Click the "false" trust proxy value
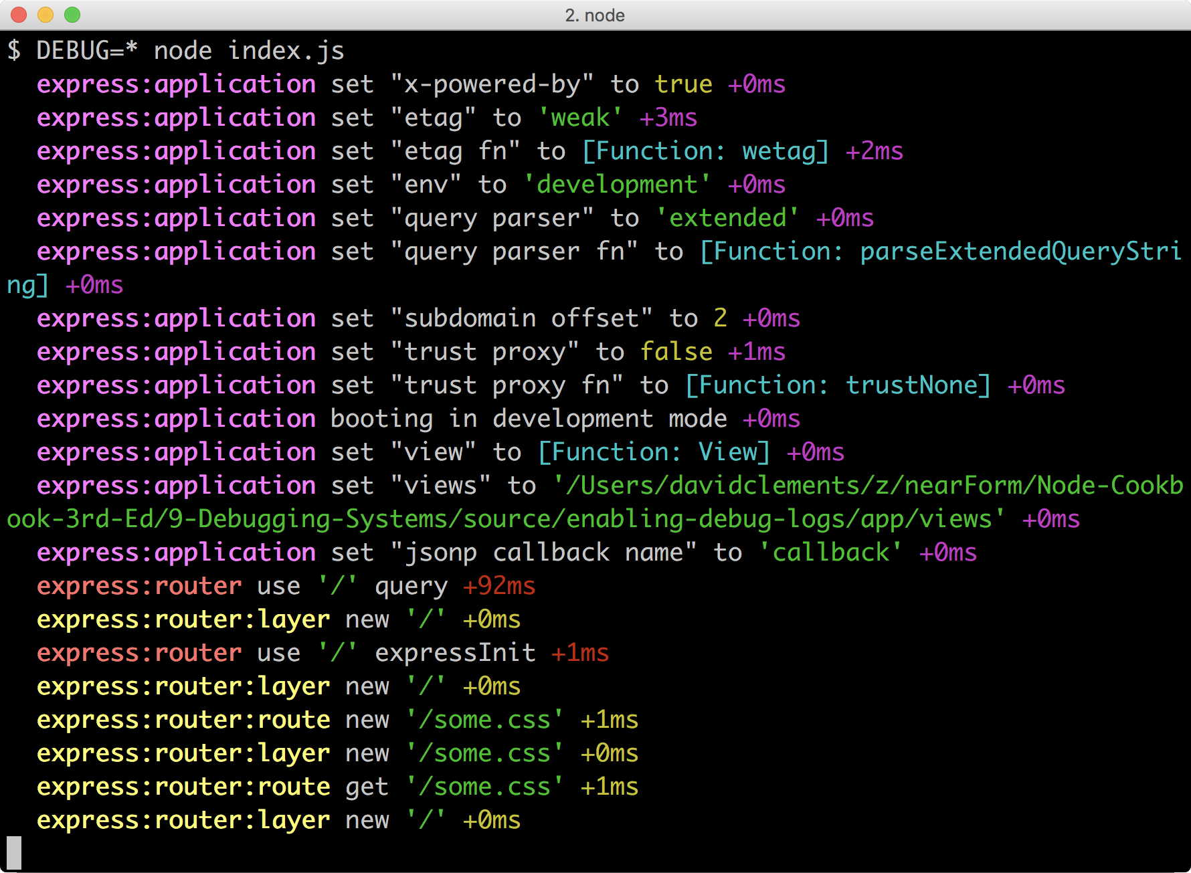The width and height of the screenshot is (1191, 873). [676, 352]
